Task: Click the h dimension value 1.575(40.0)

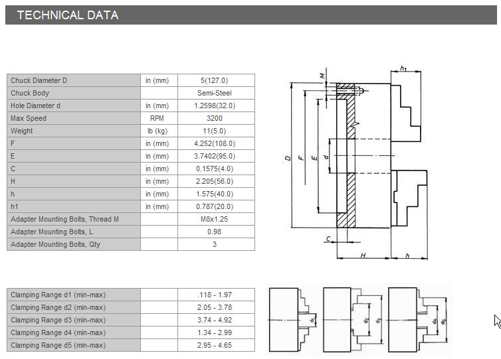Action: pyautogui.click(x=215, y=194)
